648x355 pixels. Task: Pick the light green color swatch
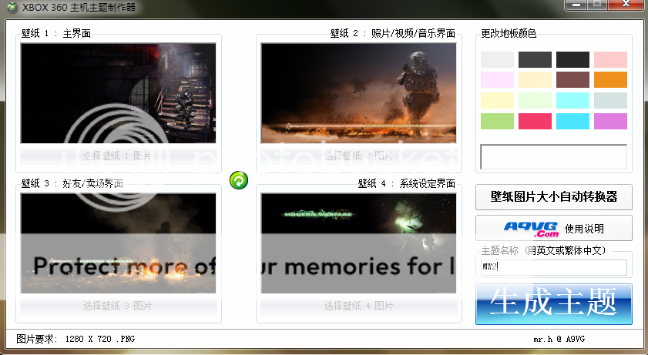click(497, 122)
